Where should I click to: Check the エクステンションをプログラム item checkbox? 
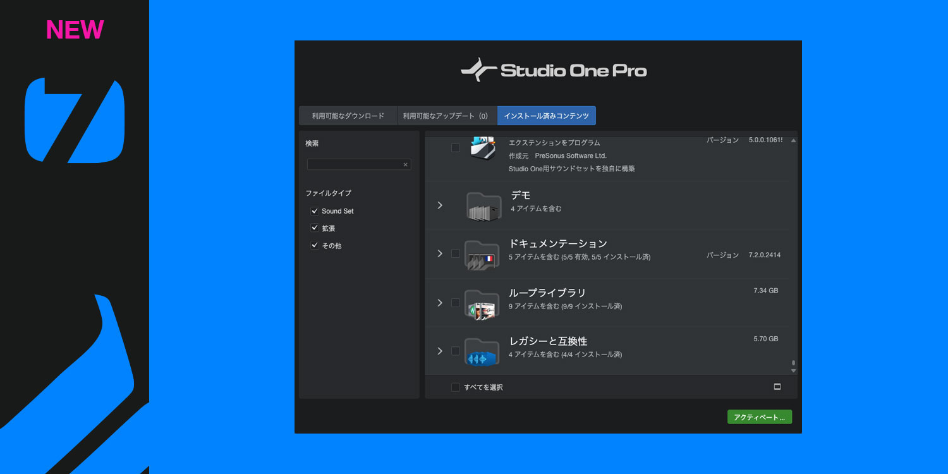point(456,148)
